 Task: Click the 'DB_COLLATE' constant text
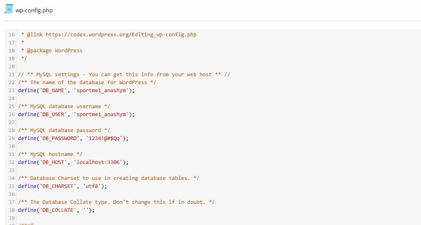(57, 210)
